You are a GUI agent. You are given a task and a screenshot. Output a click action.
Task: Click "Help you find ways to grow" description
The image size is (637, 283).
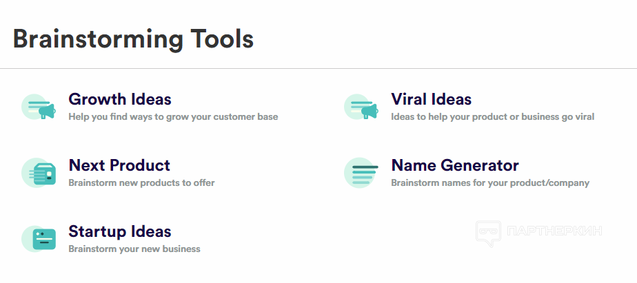click(x=173, y=117)
